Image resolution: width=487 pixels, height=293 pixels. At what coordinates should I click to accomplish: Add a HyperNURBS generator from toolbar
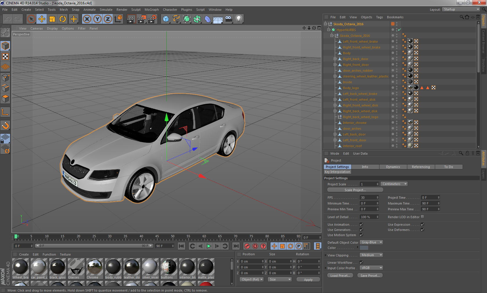(x=187, y=19)
